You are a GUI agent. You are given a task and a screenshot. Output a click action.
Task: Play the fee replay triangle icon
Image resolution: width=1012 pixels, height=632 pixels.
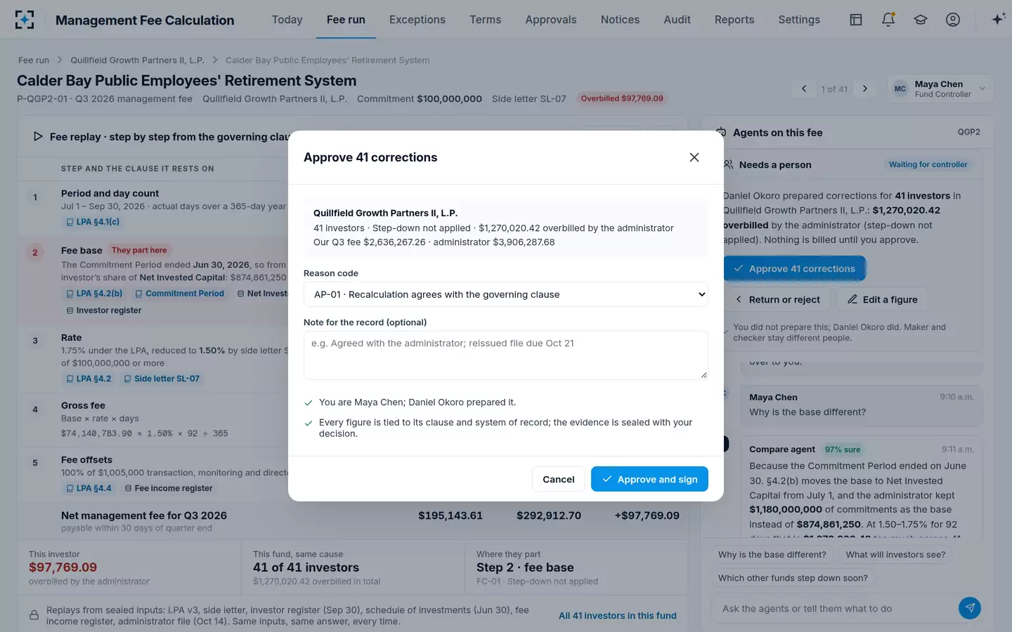pyautogui.click(x=38, y=136)
